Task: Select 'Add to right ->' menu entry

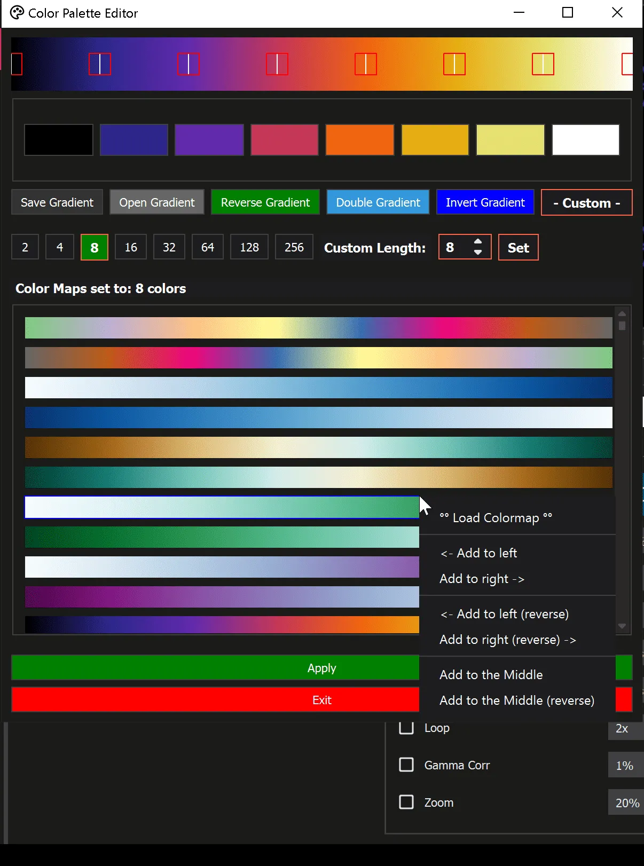Action: (x=482, y=579)
